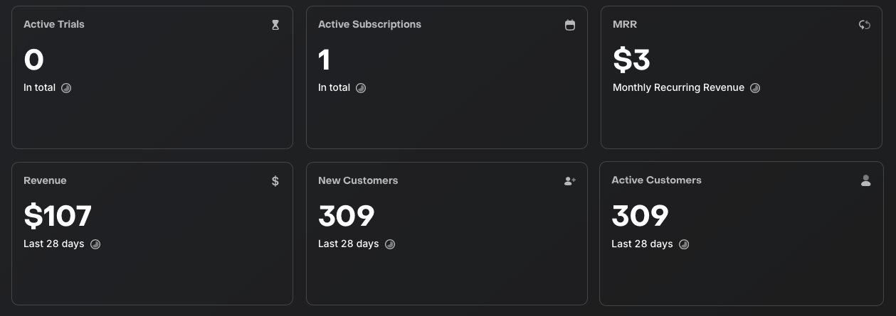The width and height of the screenshot is (896, 316).
Task: Open the chart icon beside Active Trials 'In total'
Action: pos(66,88)
